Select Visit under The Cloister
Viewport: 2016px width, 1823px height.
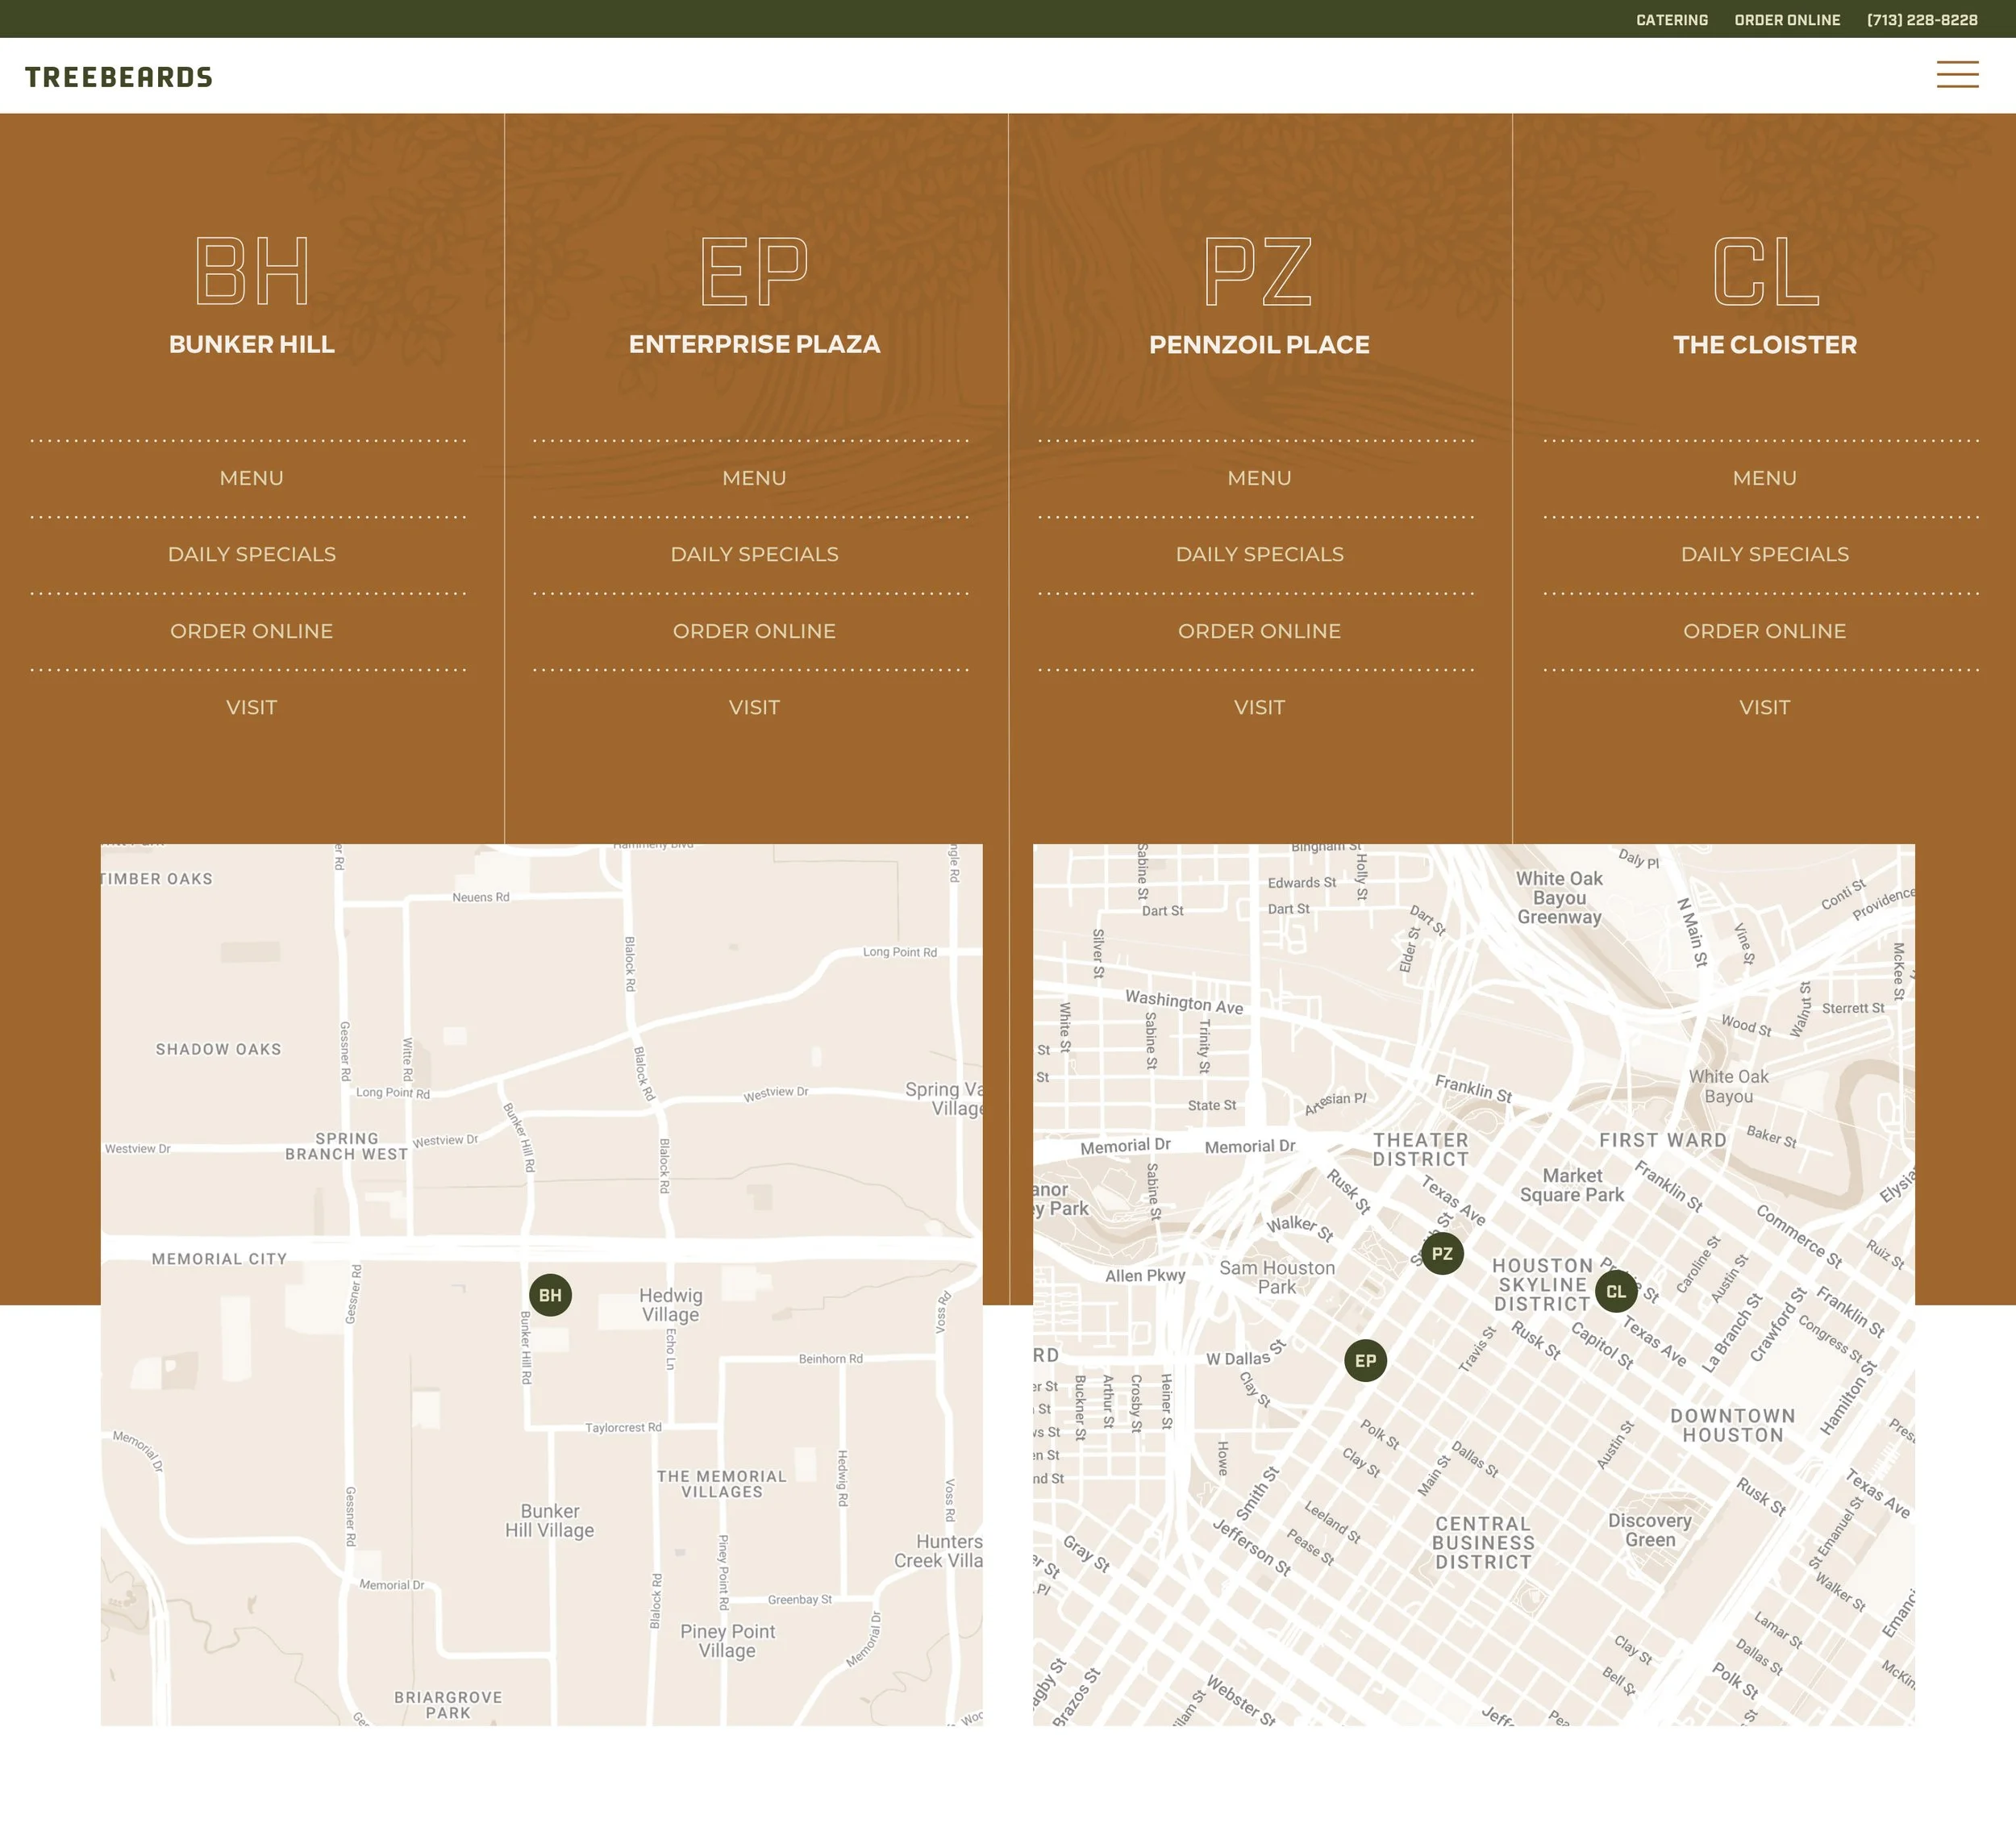[x=1765, y=707]
